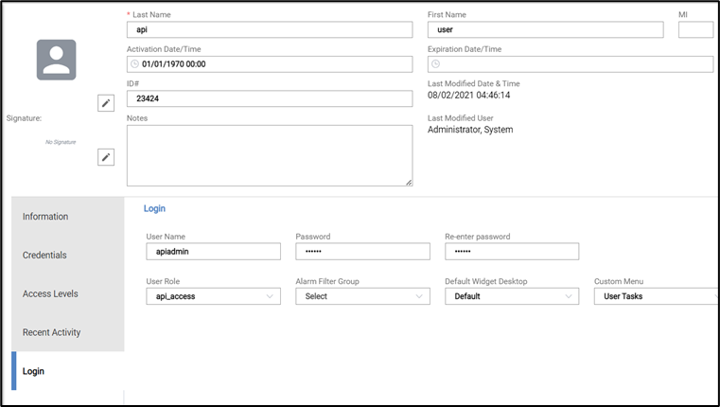Click the User Name field apiadmin
This screenshot has height=407, width=720.
tap(214, 251)
